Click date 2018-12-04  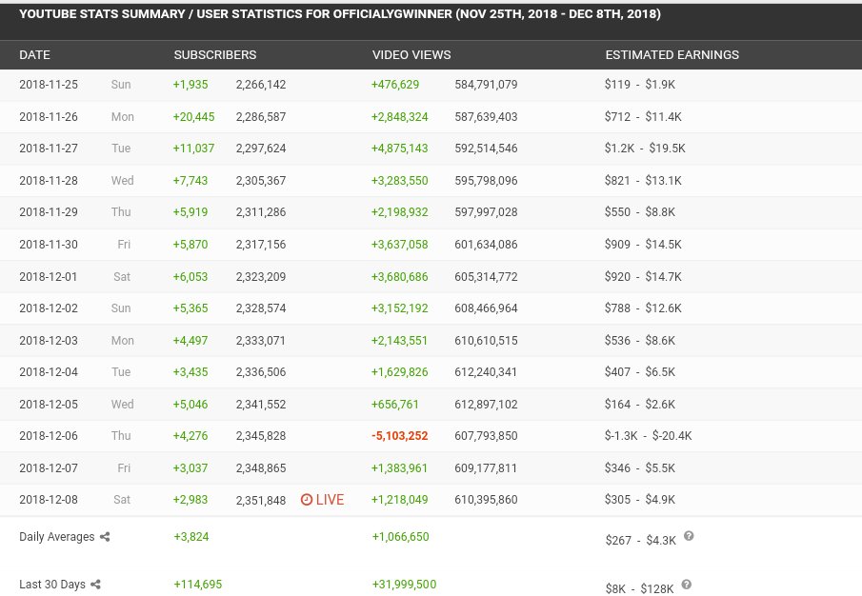[49, 372]
